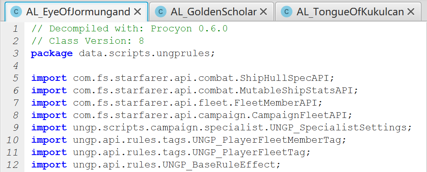Screen dimensions: 427x172
Task: Click line number 9 in the gutter
Action: pos(15,128)
